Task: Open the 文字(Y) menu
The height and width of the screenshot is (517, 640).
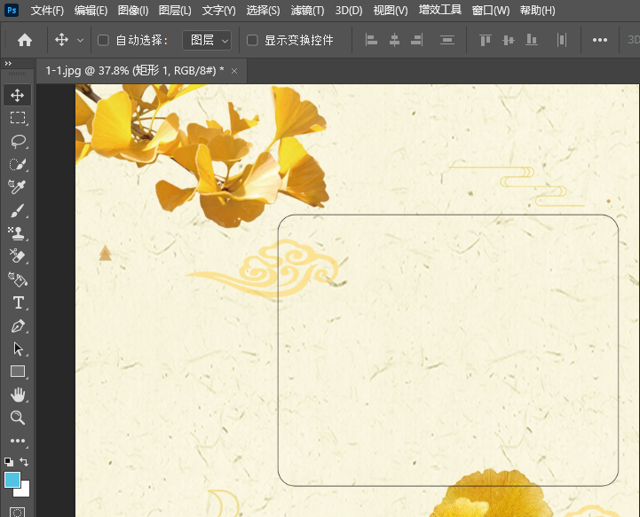Action: coord(218,10)
